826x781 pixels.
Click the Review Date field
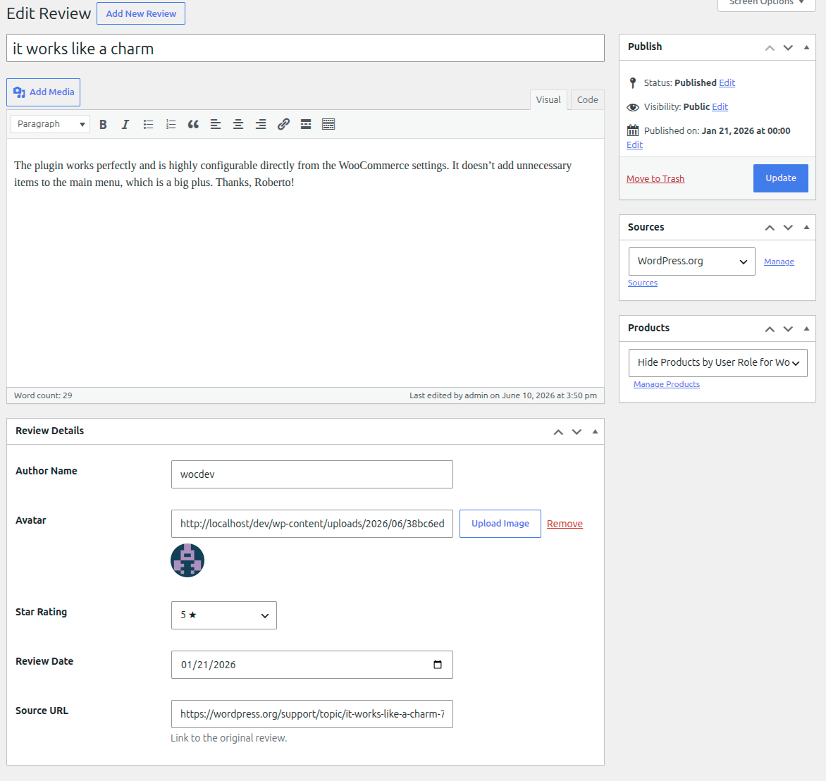point(312,665)
